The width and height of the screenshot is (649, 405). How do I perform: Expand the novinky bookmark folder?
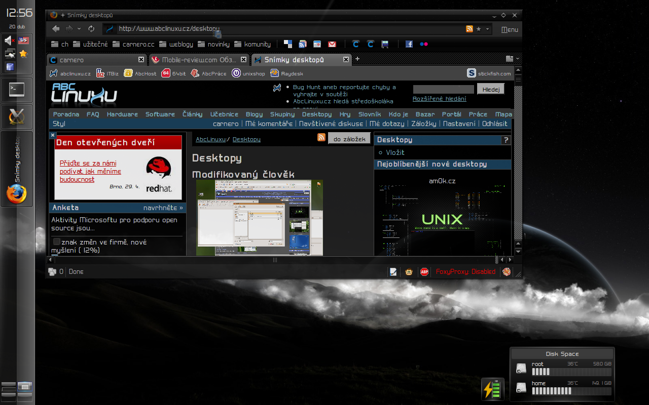pos(213,44)
